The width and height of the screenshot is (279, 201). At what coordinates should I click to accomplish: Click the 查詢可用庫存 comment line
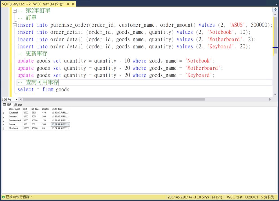pos(38,82)
